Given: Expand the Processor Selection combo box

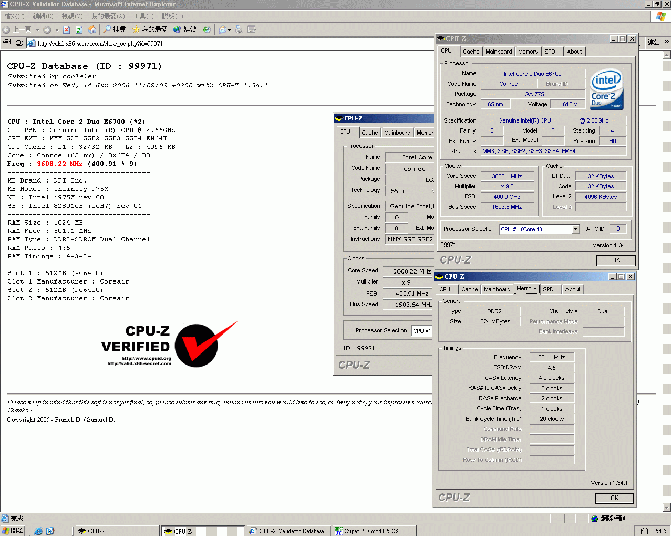Looking at the screenshot, I should (x=575, y=229).
